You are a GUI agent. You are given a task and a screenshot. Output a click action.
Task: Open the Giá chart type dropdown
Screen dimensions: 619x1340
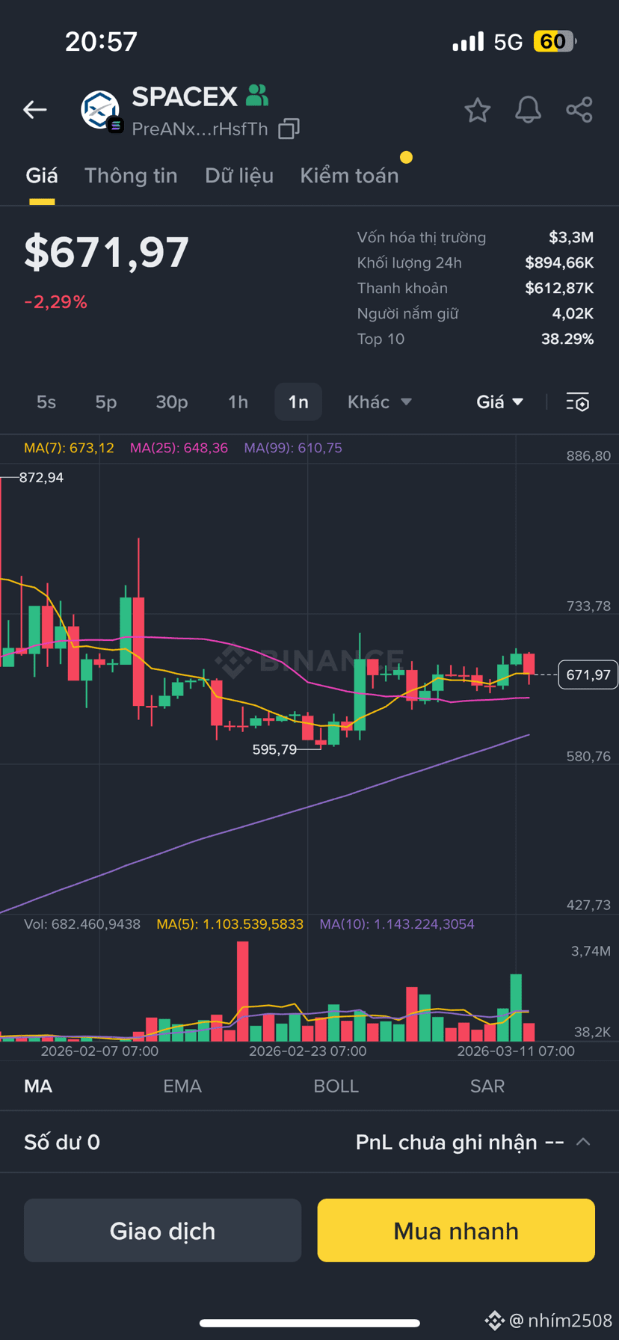click(x=500, y=402)
